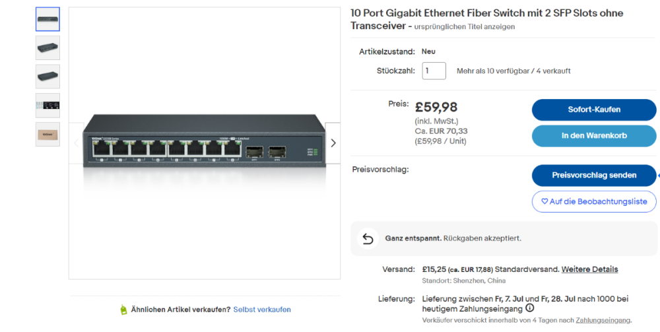The image size is (660, 332).
Task: Open the Weitere Details shipping link
Action: pyautogui.click(x=591, y=269)
